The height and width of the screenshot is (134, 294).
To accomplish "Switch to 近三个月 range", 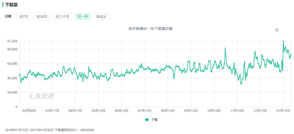I will 62,16.
